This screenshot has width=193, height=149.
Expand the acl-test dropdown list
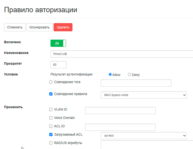[x=144, y=136]
